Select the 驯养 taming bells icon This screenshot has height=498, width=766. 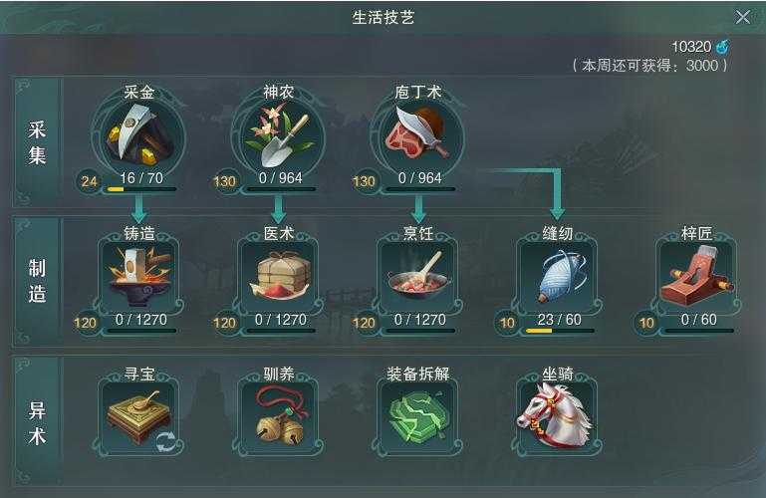click(x=280, y=415)
